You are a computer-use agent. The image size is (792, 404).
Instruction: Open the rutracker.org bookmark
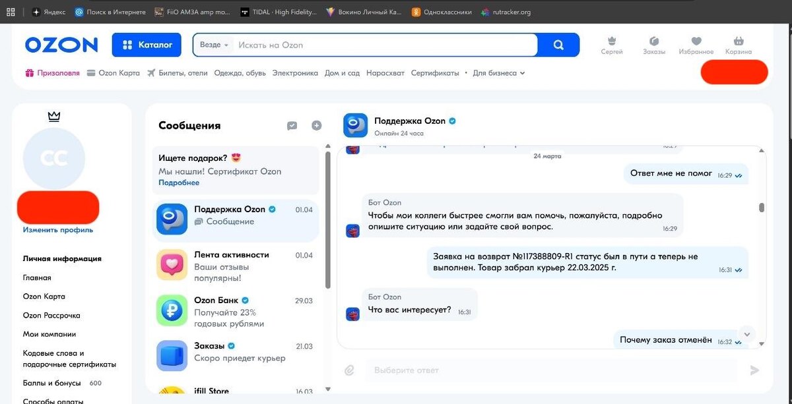[506, 12]
